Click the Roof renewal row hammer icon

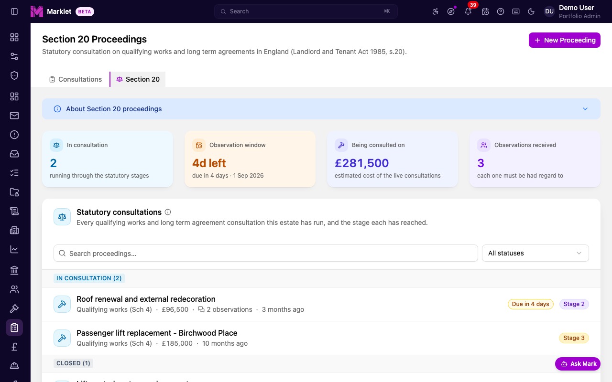[x=62, y=304]
